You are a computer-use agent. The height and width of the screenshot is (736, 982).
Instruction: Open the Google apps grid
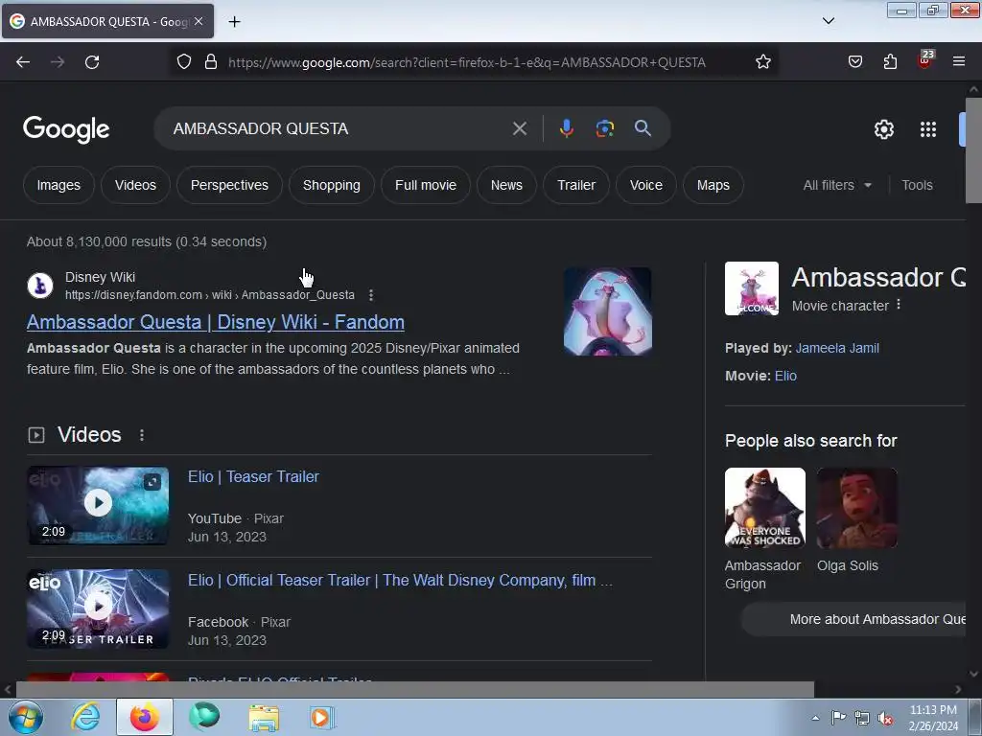[x=928, y=129]
